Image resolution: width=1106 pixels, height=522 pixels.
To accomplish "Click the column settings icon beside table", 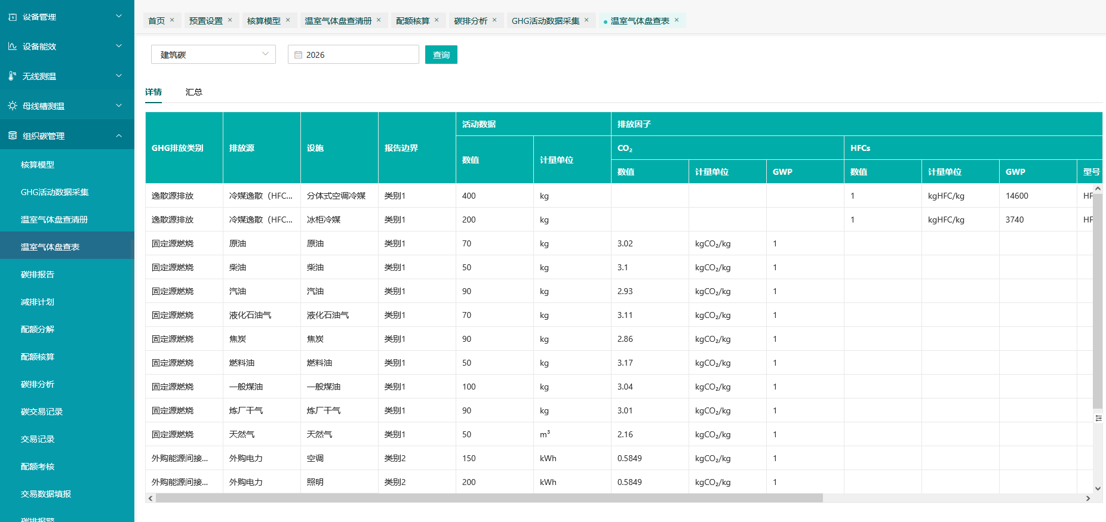I will pyautogui.click(x=1098, y=418).
